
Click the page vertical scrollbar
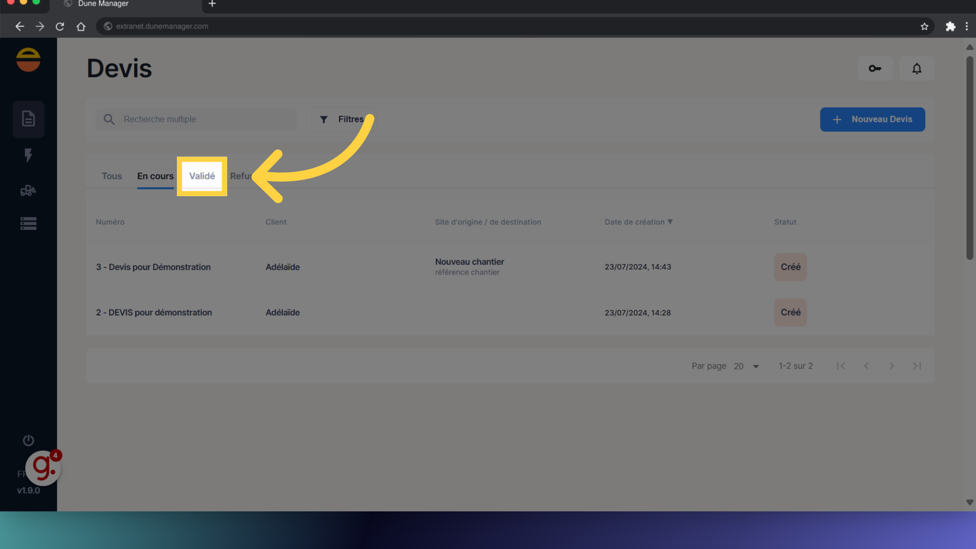pos(969,158)
